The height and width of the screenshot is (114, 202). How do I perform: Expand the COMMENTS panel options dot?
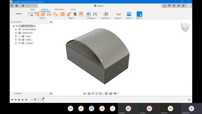[x=50, y=94]
